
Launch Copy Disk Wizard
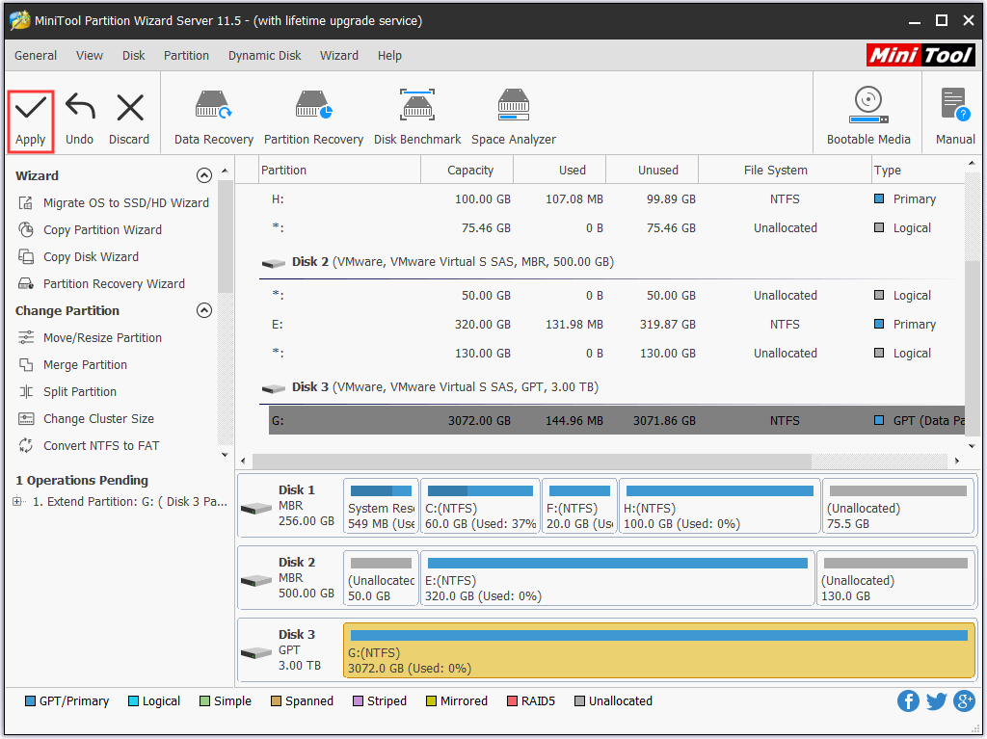(79, 257)
